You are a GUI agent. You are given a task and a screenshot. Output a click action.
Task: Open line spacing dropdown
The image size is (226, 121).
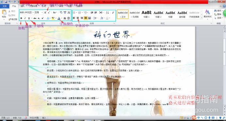95,18
